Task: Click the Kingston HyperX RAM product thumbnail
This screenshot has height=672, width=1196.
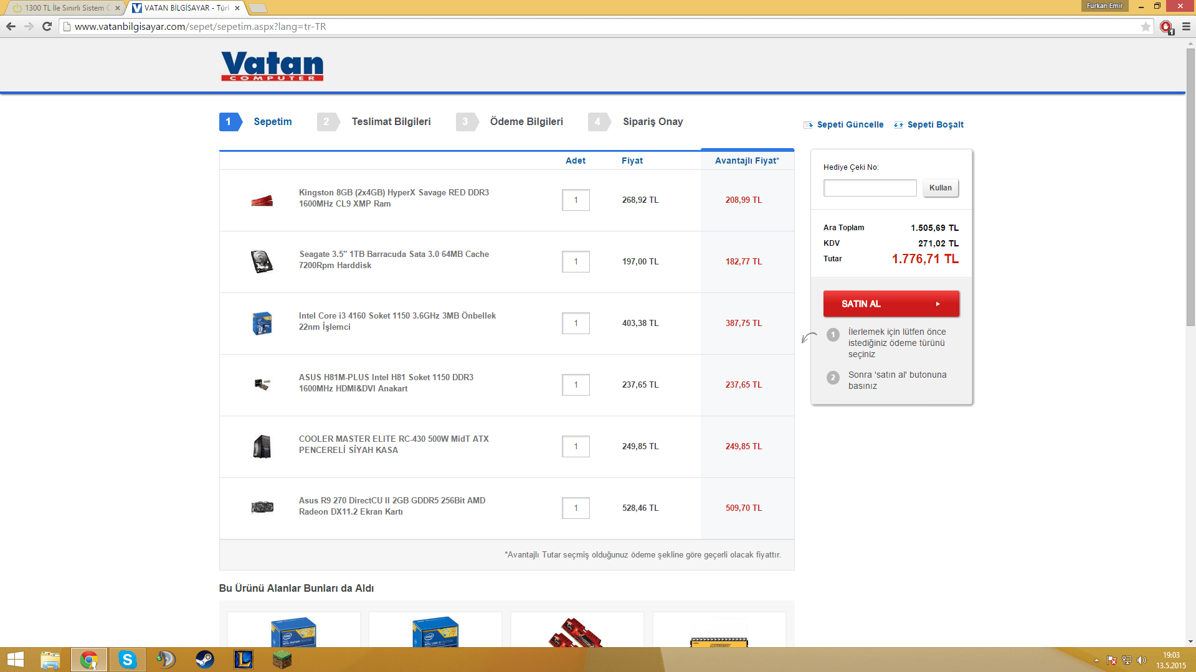Action: [x=262, y=200]
